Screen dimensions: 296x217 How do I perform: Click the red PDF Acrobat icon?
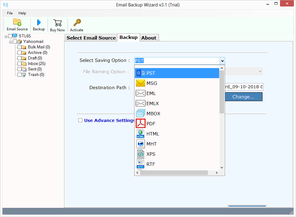click(140, 124)
